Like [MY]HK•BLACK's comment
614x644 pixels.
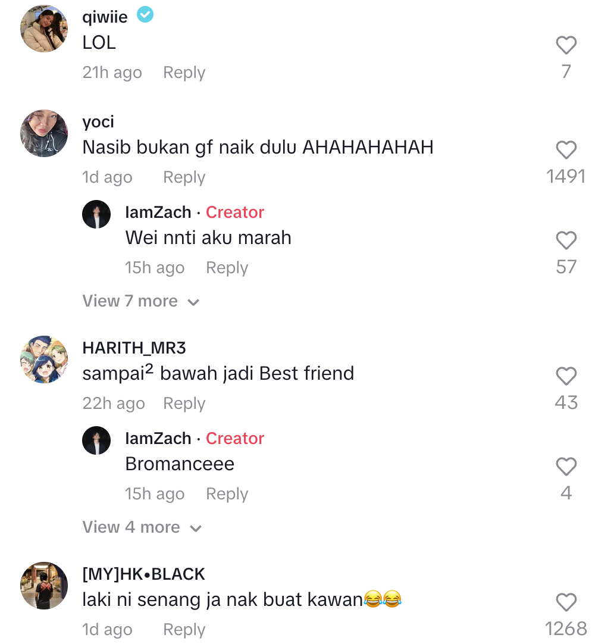click(x=566, y=602)
